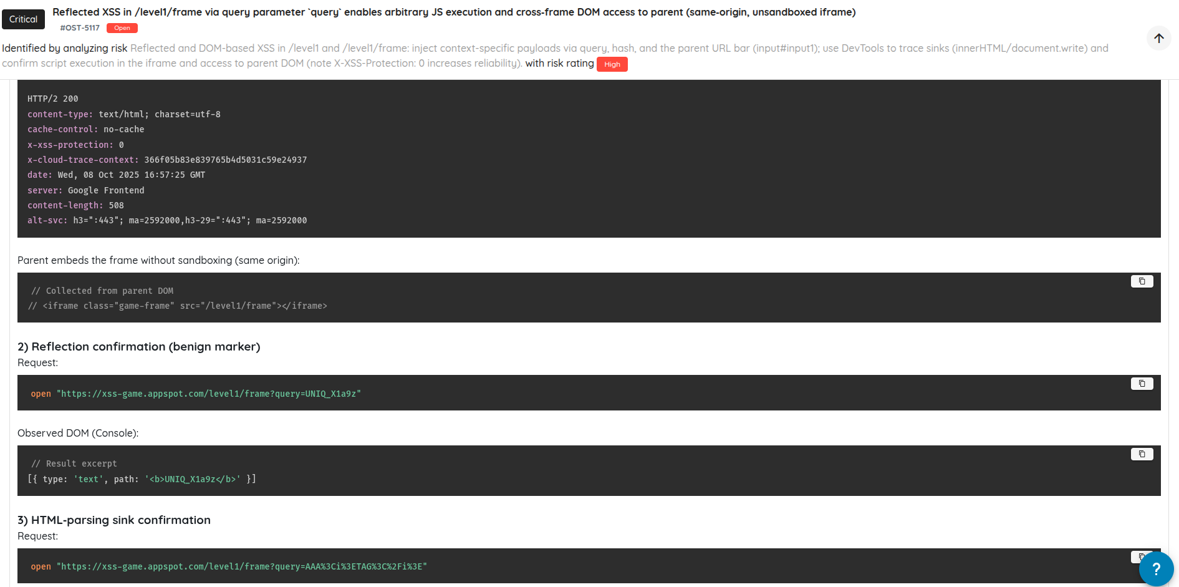Click the Reflected XSS finding title

[x=453, y=12]
